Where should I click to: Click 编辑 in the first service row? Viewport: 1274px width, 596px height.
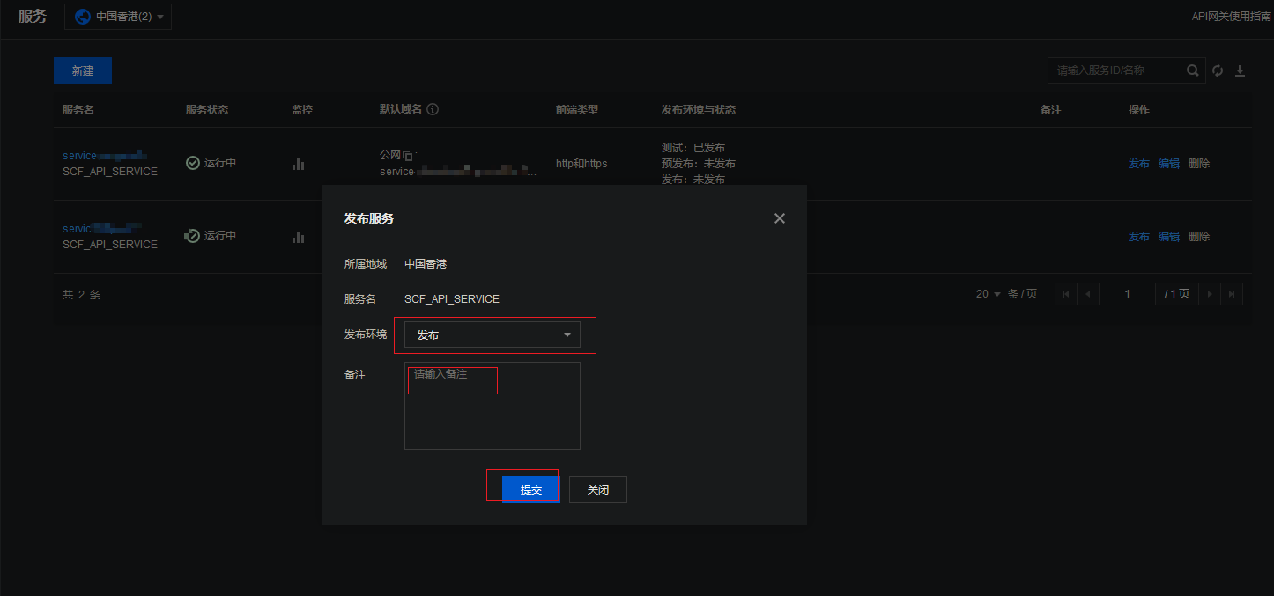click(1169, 164)
